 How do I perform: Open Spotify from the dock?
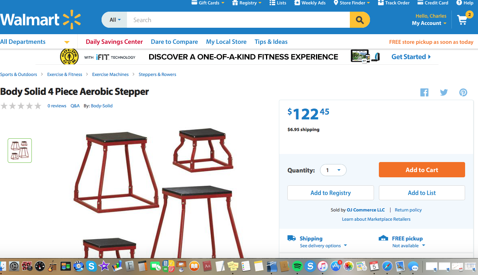tap(297, 266)
